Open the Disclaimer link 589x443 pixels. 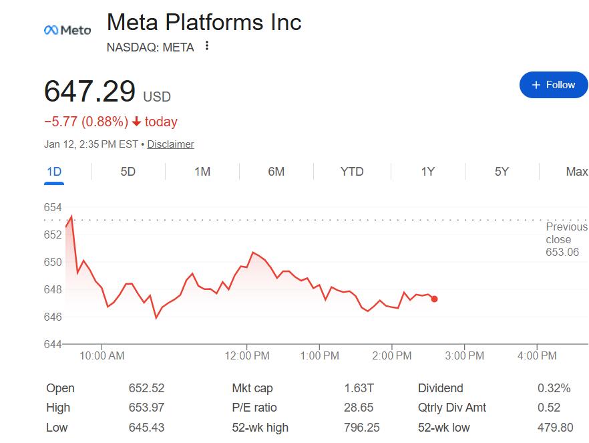pyautogui.click(x=170, y=144)
